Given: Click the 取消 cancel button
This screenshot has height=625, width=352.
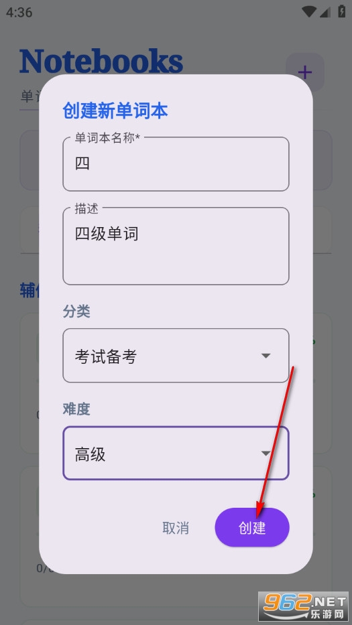Looking at the screenshot, I should click(x=176, y=528).
